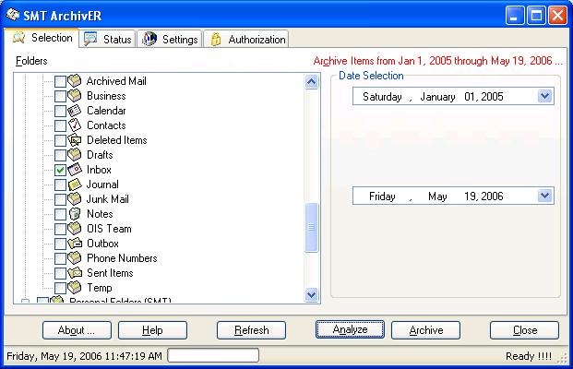573x369 pixels.
Task: Uncheck the Inbox folder checkbox
Action: coord(60,171)
